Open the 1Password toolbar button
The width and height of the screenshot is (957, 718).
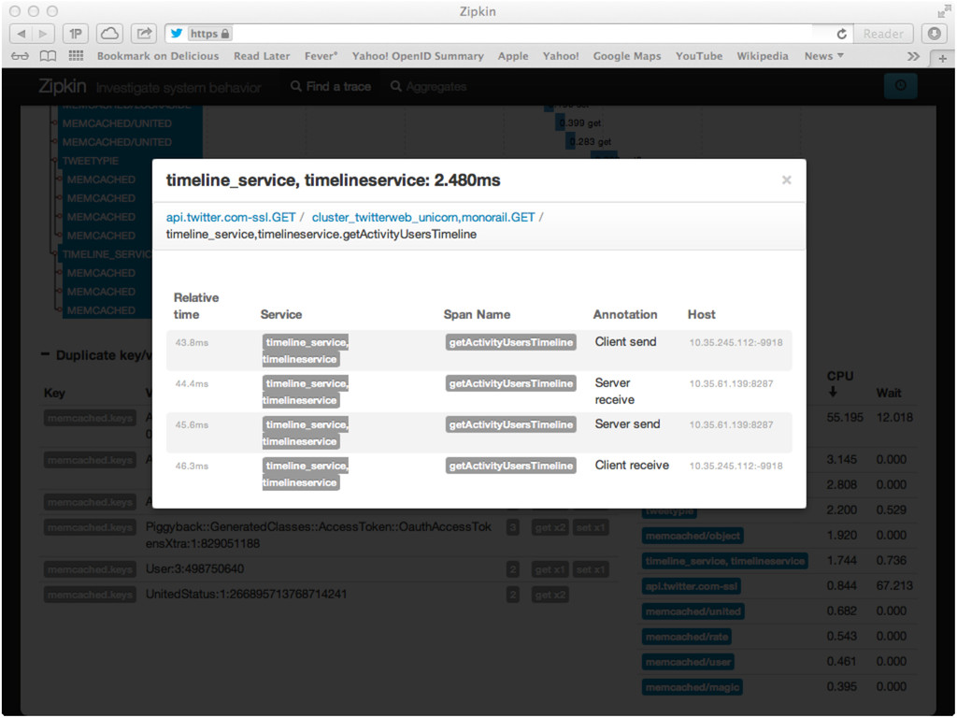(76, 34)
